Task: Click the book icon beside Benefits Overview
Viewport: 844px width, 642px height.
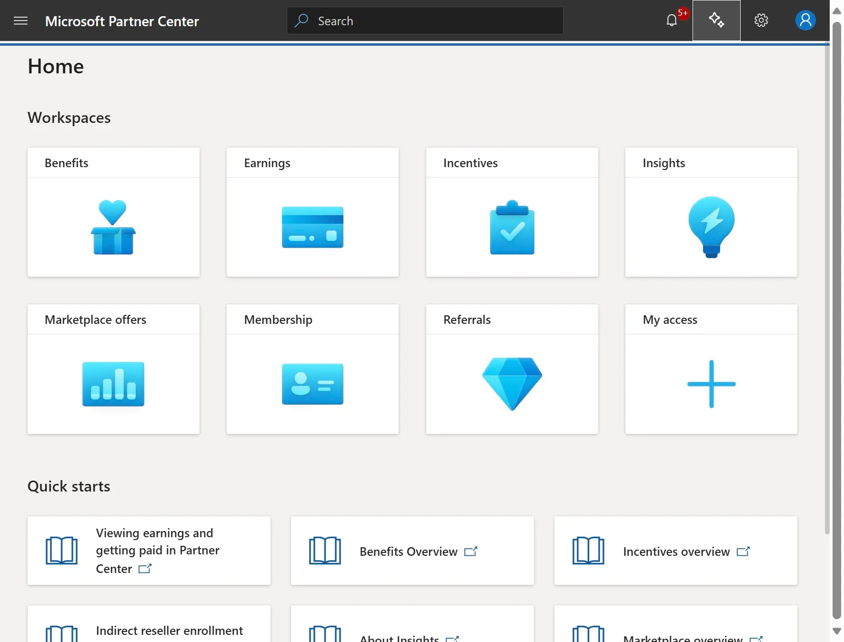Action: [325, 551]
